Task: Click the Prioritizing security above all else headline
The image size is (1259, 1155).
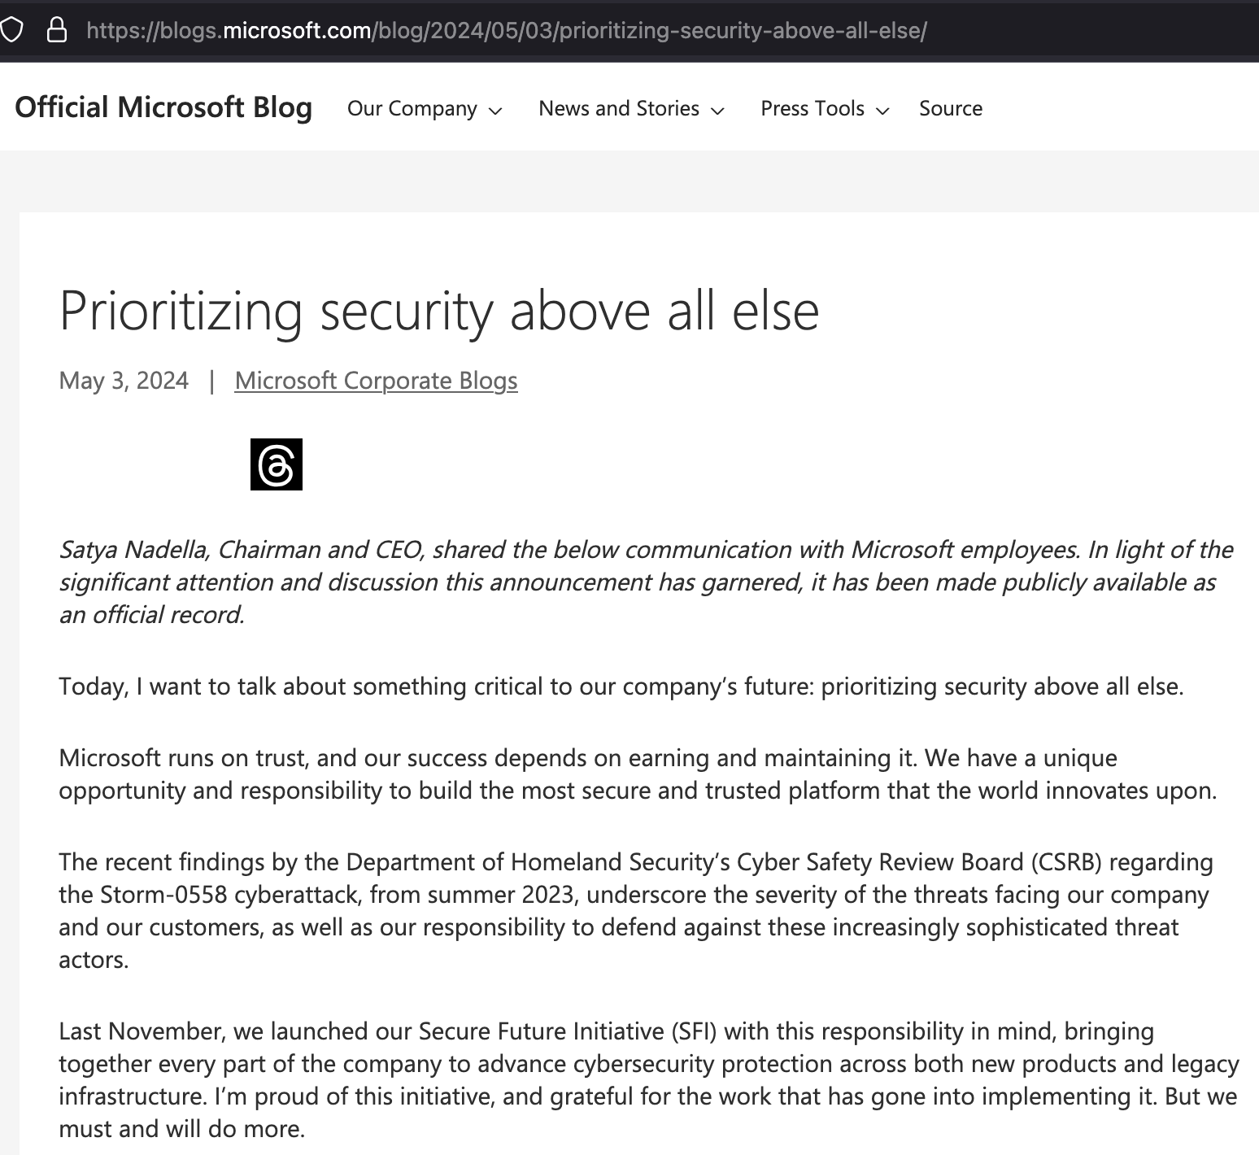Action: click(x=438, y=311)
